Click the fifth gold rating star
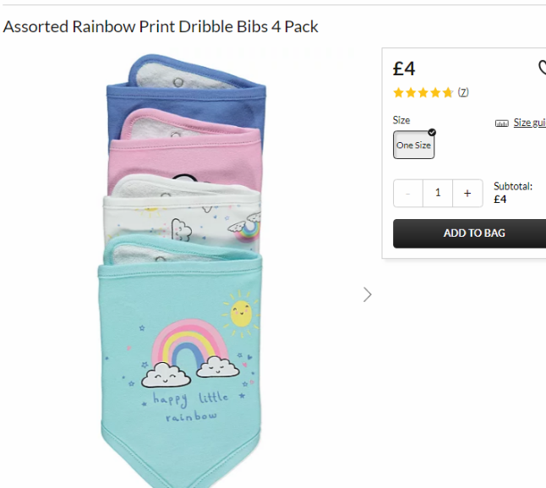This screenshot has width=546, height=488. tap(448, 93)
